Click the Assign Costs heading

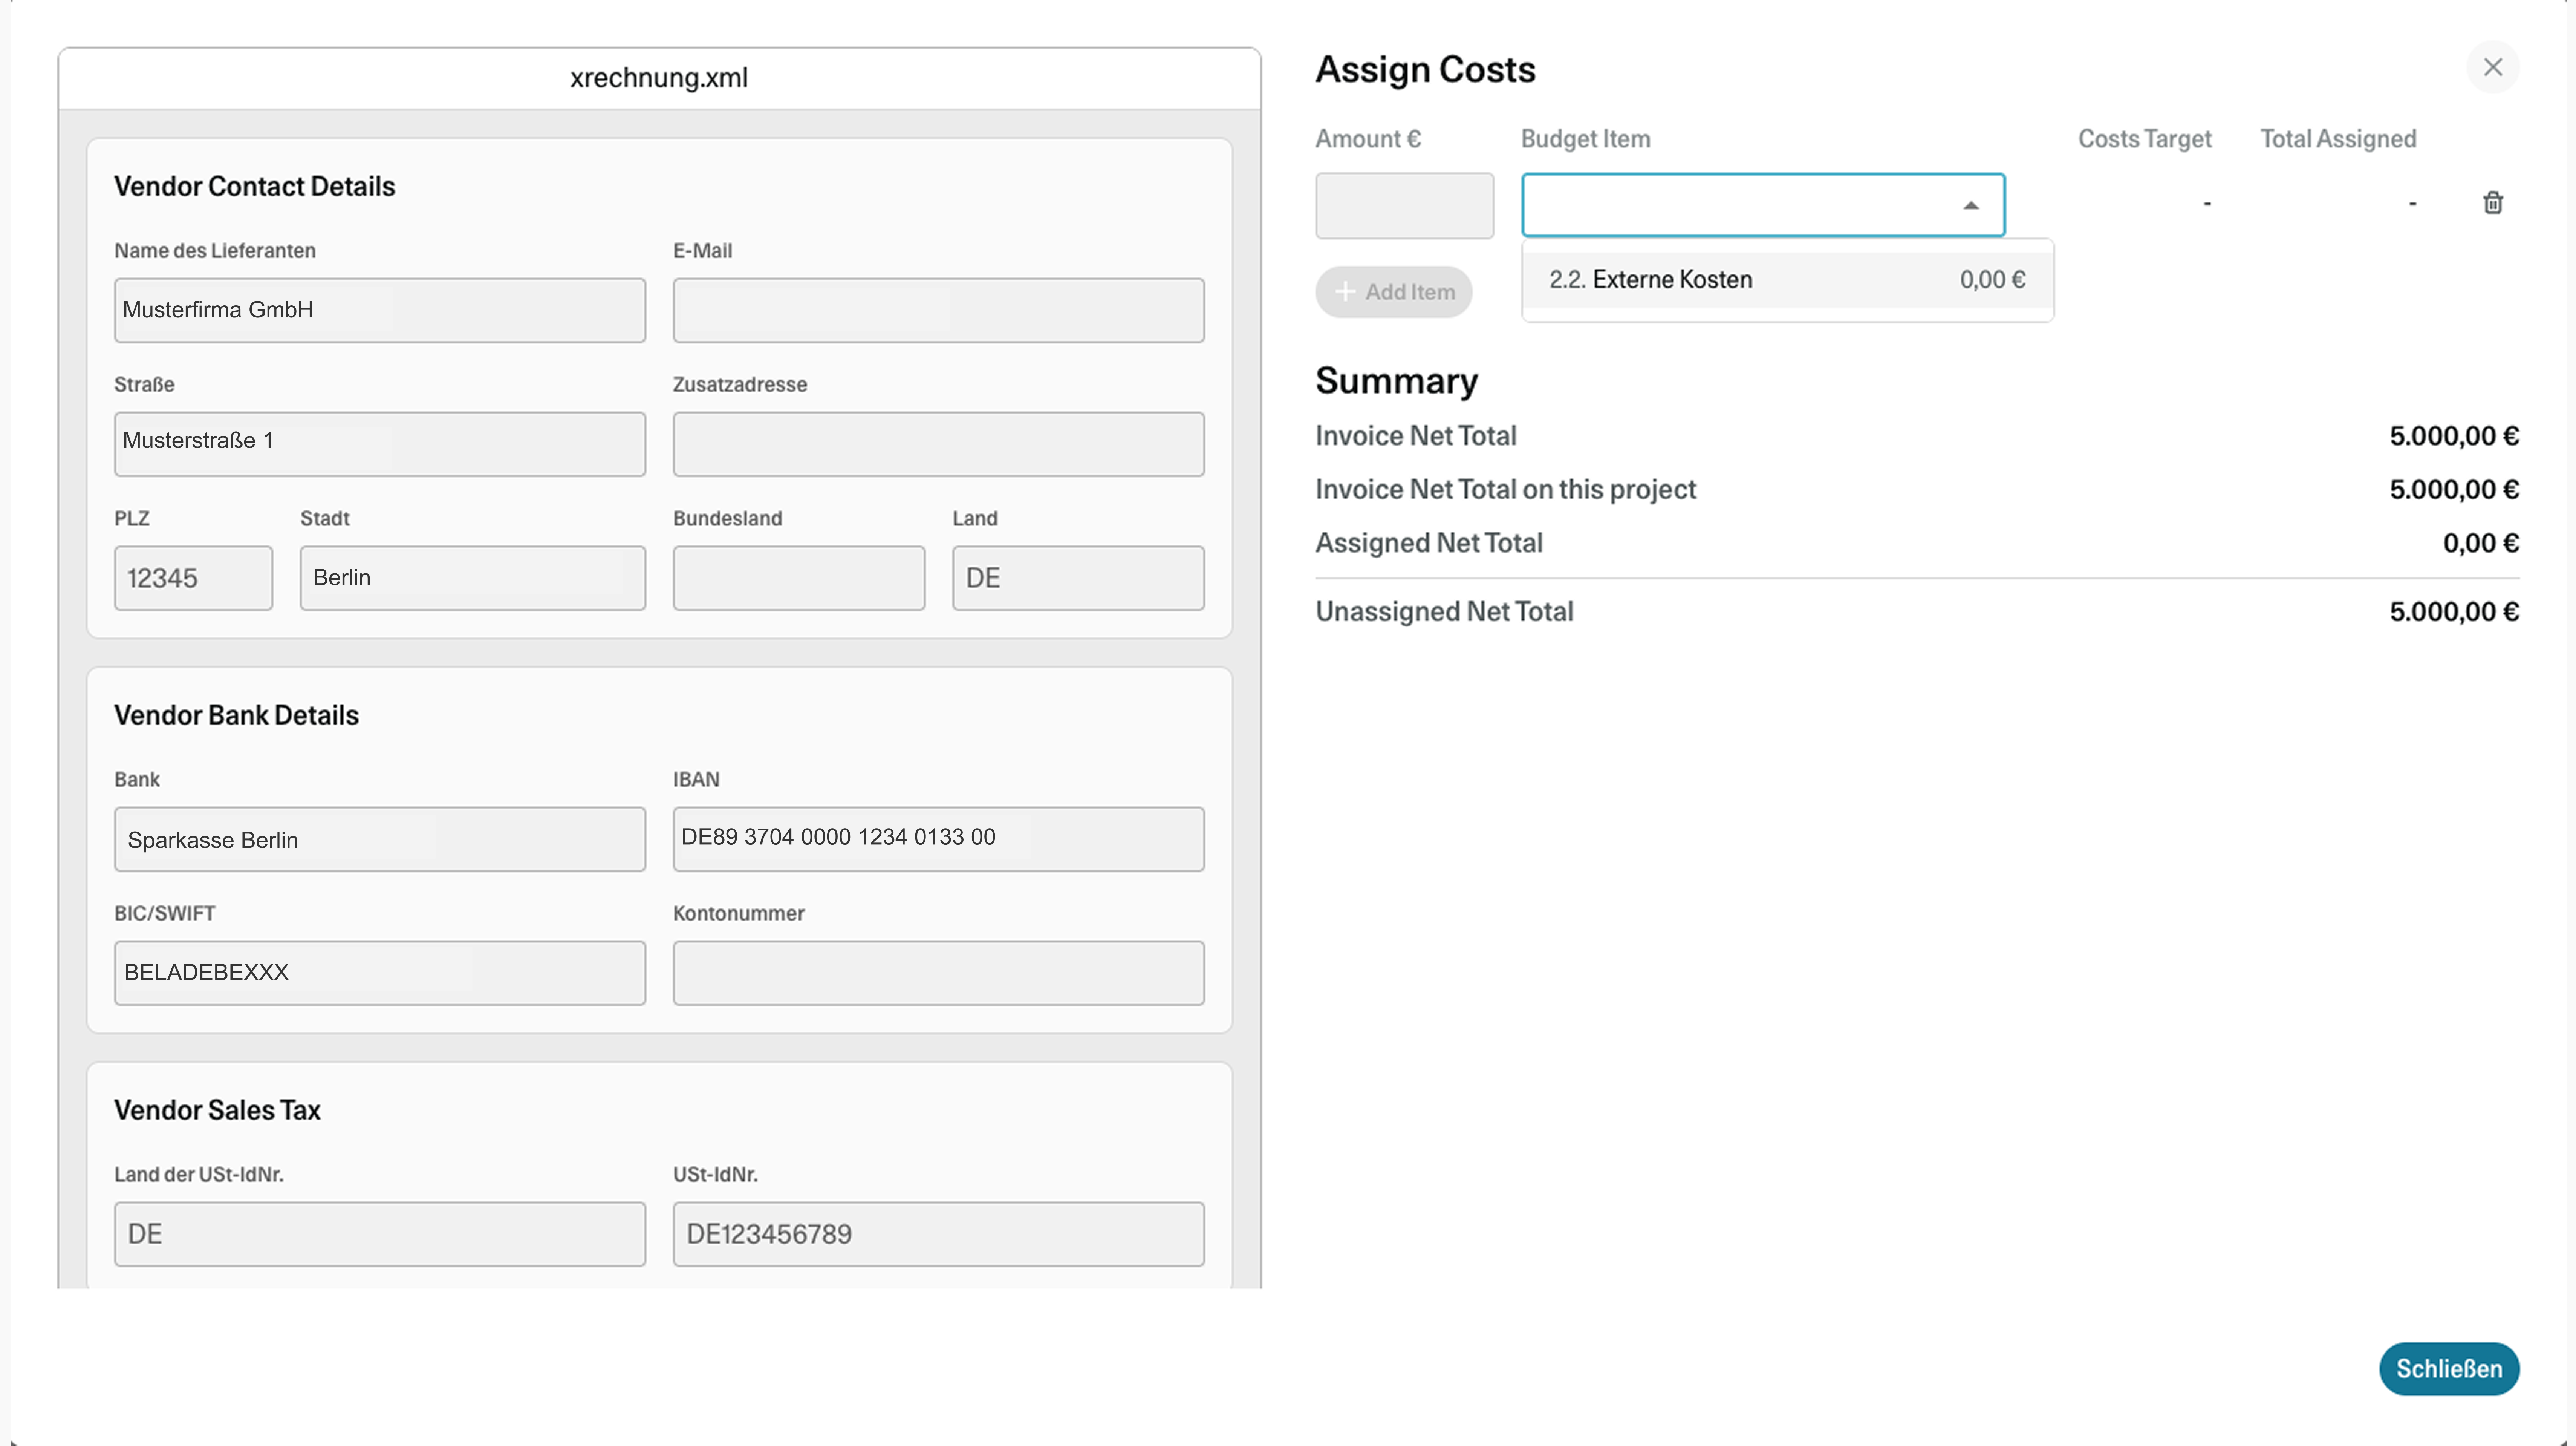(1425, 70)
